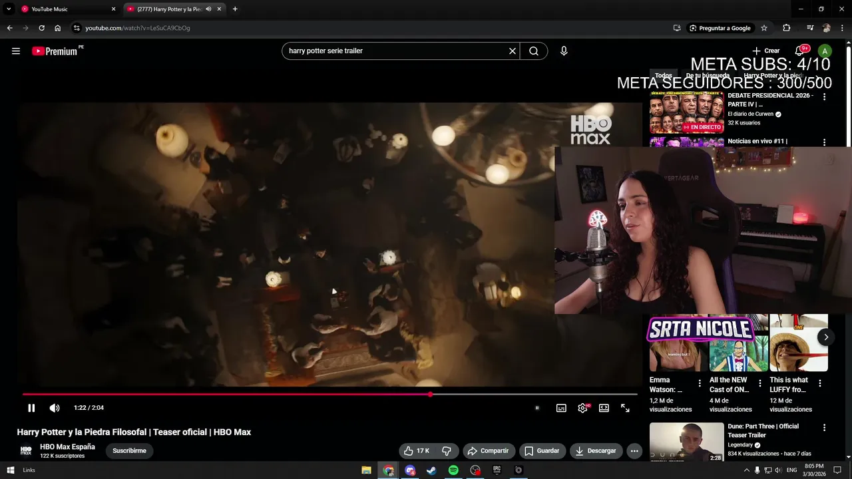The width and height of the screenshot is (852, 479).
Task: Open the Dune: Part Three trailer thumbnail
Action: 686,442
